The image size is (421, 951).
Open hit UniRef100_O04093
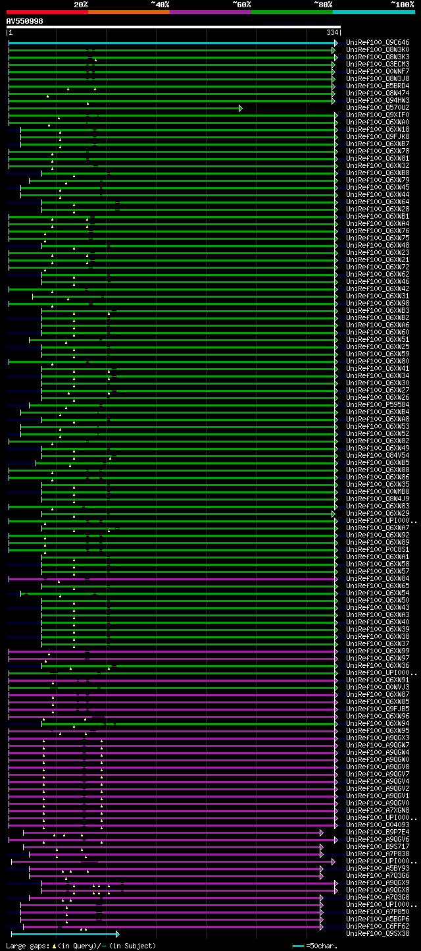click(378, 825)
